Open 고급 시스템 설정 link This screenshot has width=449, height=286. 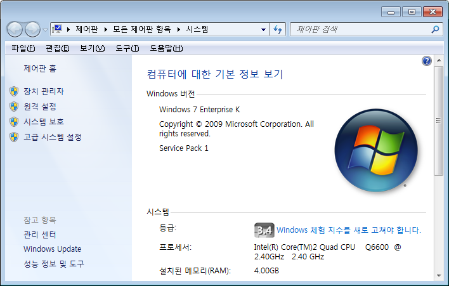(x=53, y=137)
